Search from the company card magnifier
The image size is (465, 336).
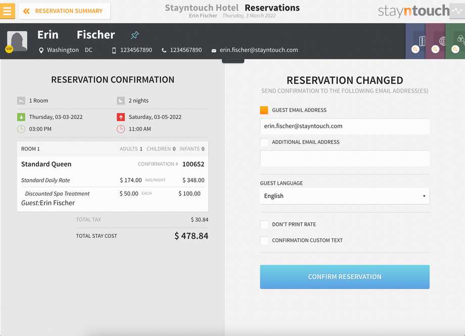coord(415,49)
